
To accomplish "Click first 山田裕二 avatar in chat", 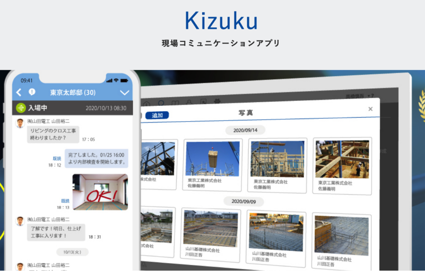I will tap(20, 123).
